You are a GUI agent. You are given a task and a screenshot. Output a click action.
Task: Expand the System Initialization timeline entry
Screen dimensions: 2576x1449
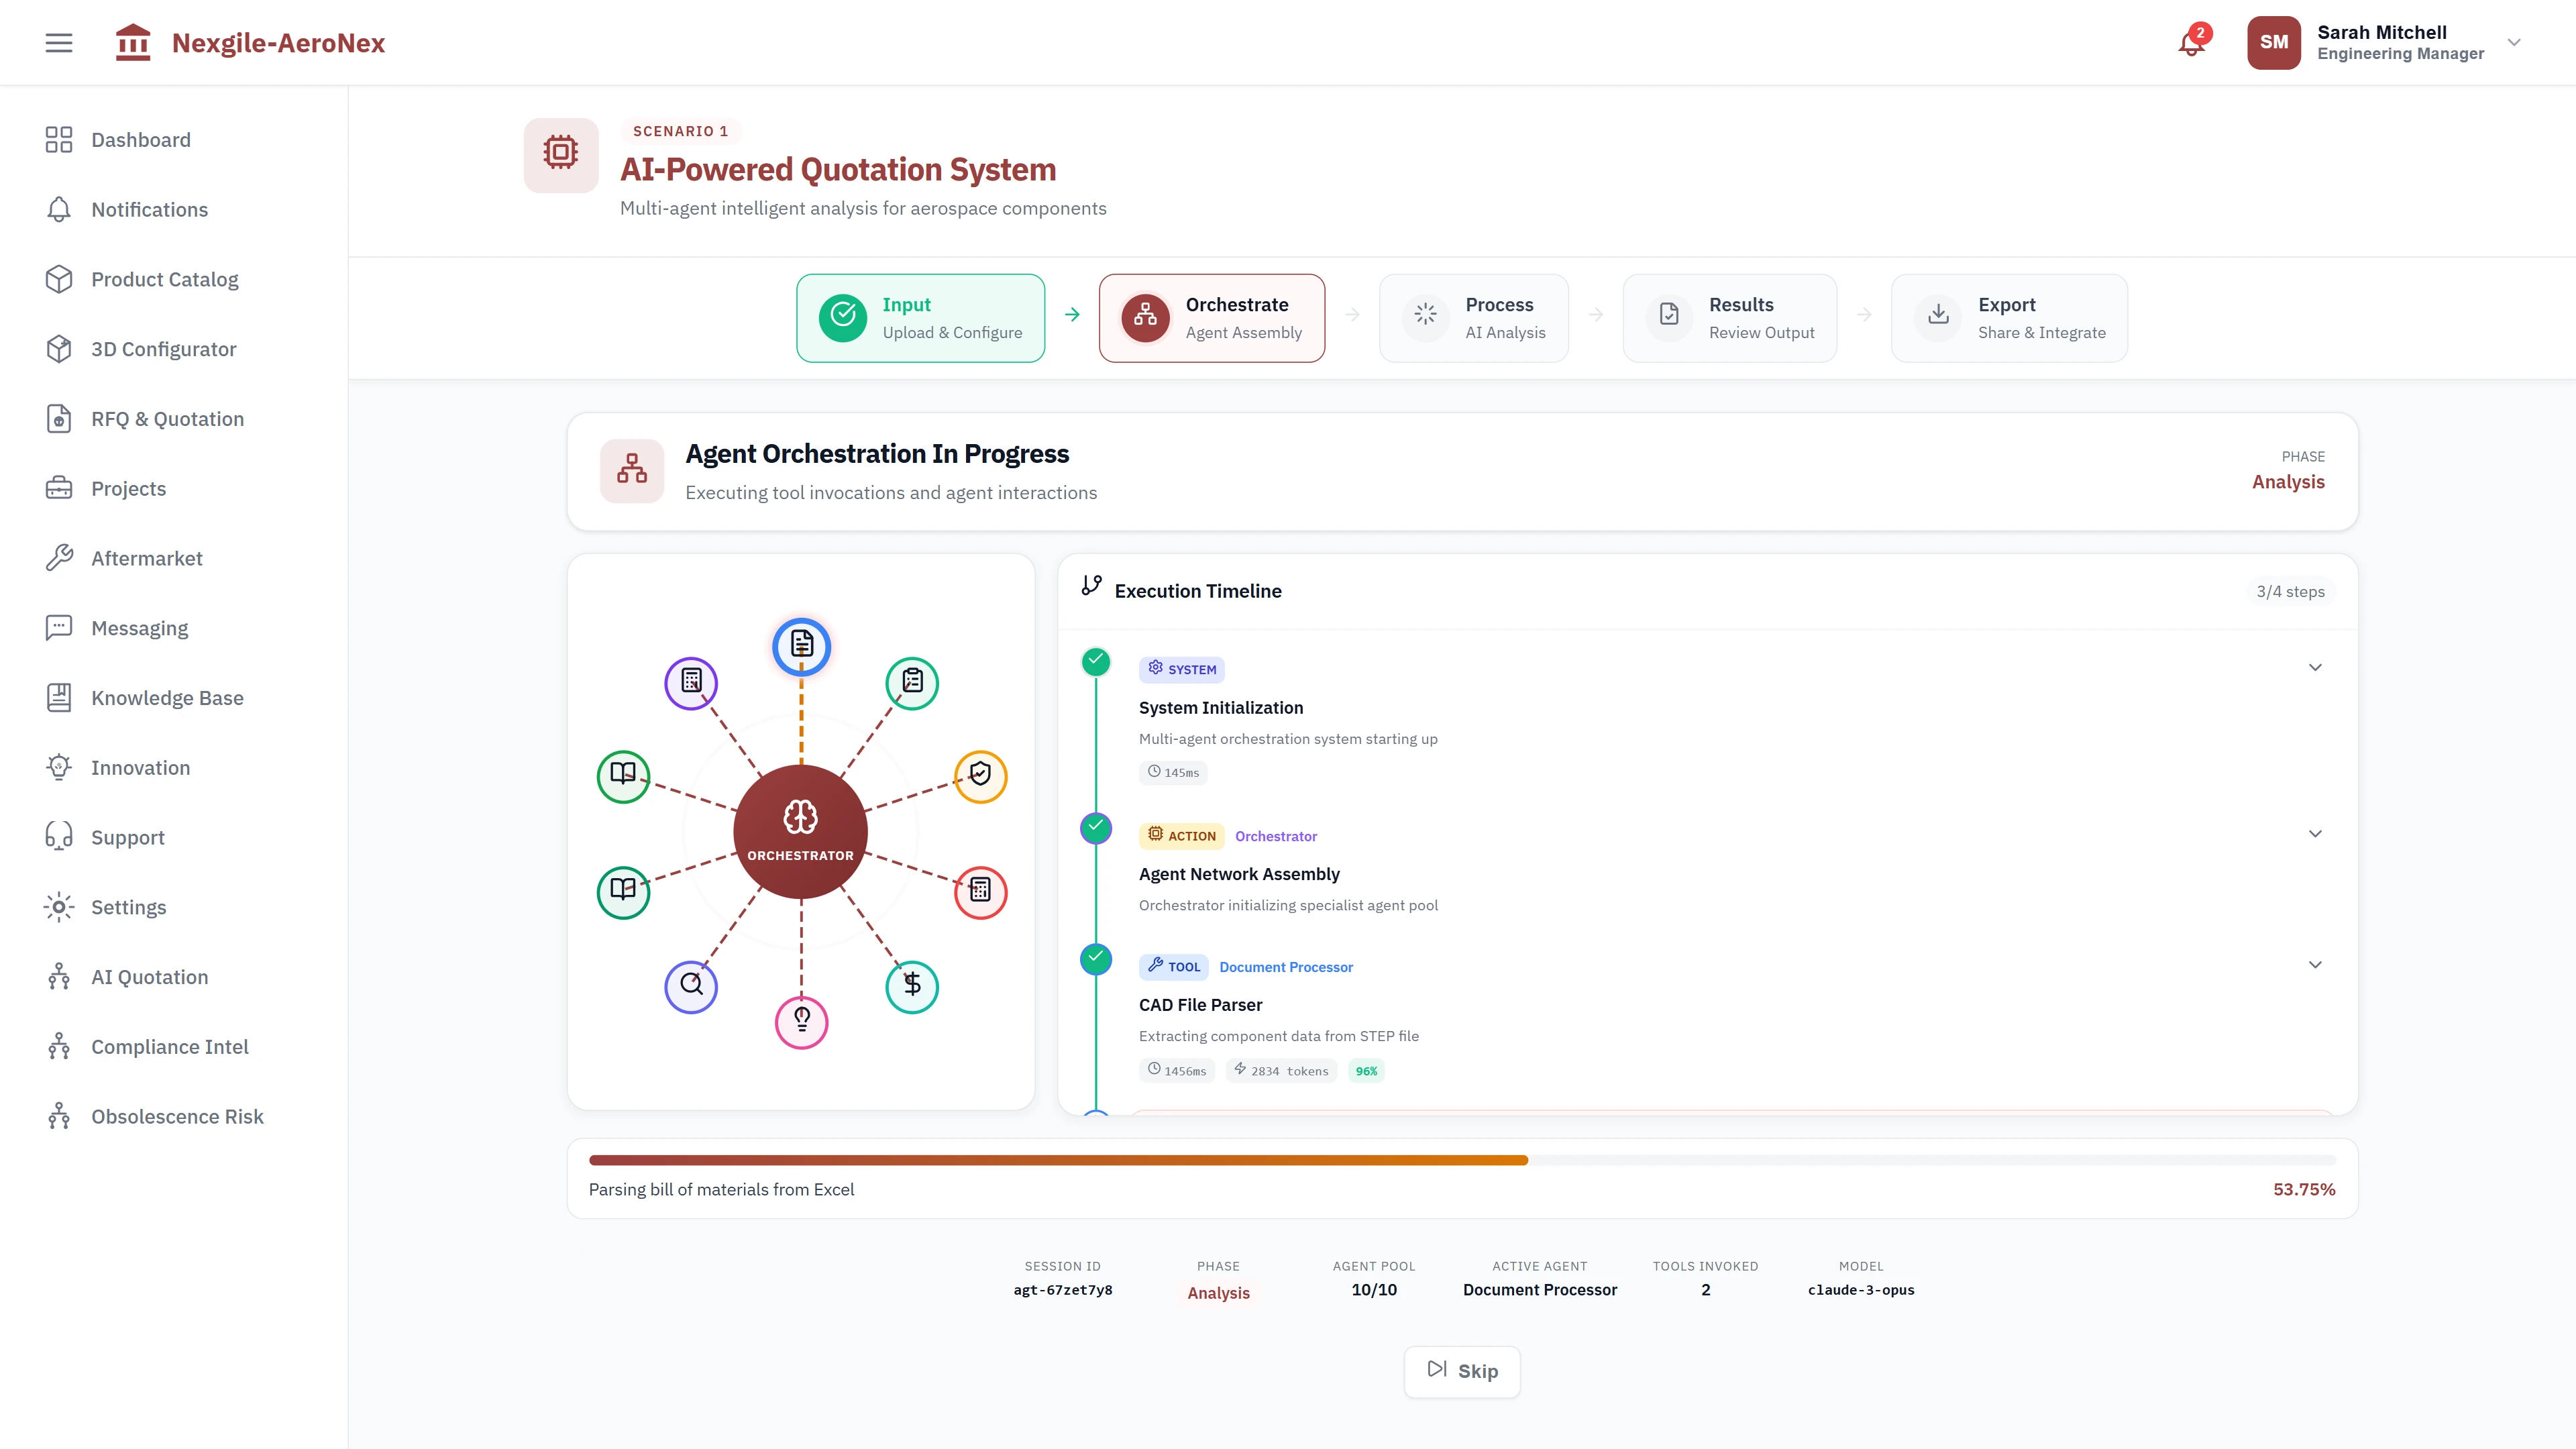(2315, 667)
